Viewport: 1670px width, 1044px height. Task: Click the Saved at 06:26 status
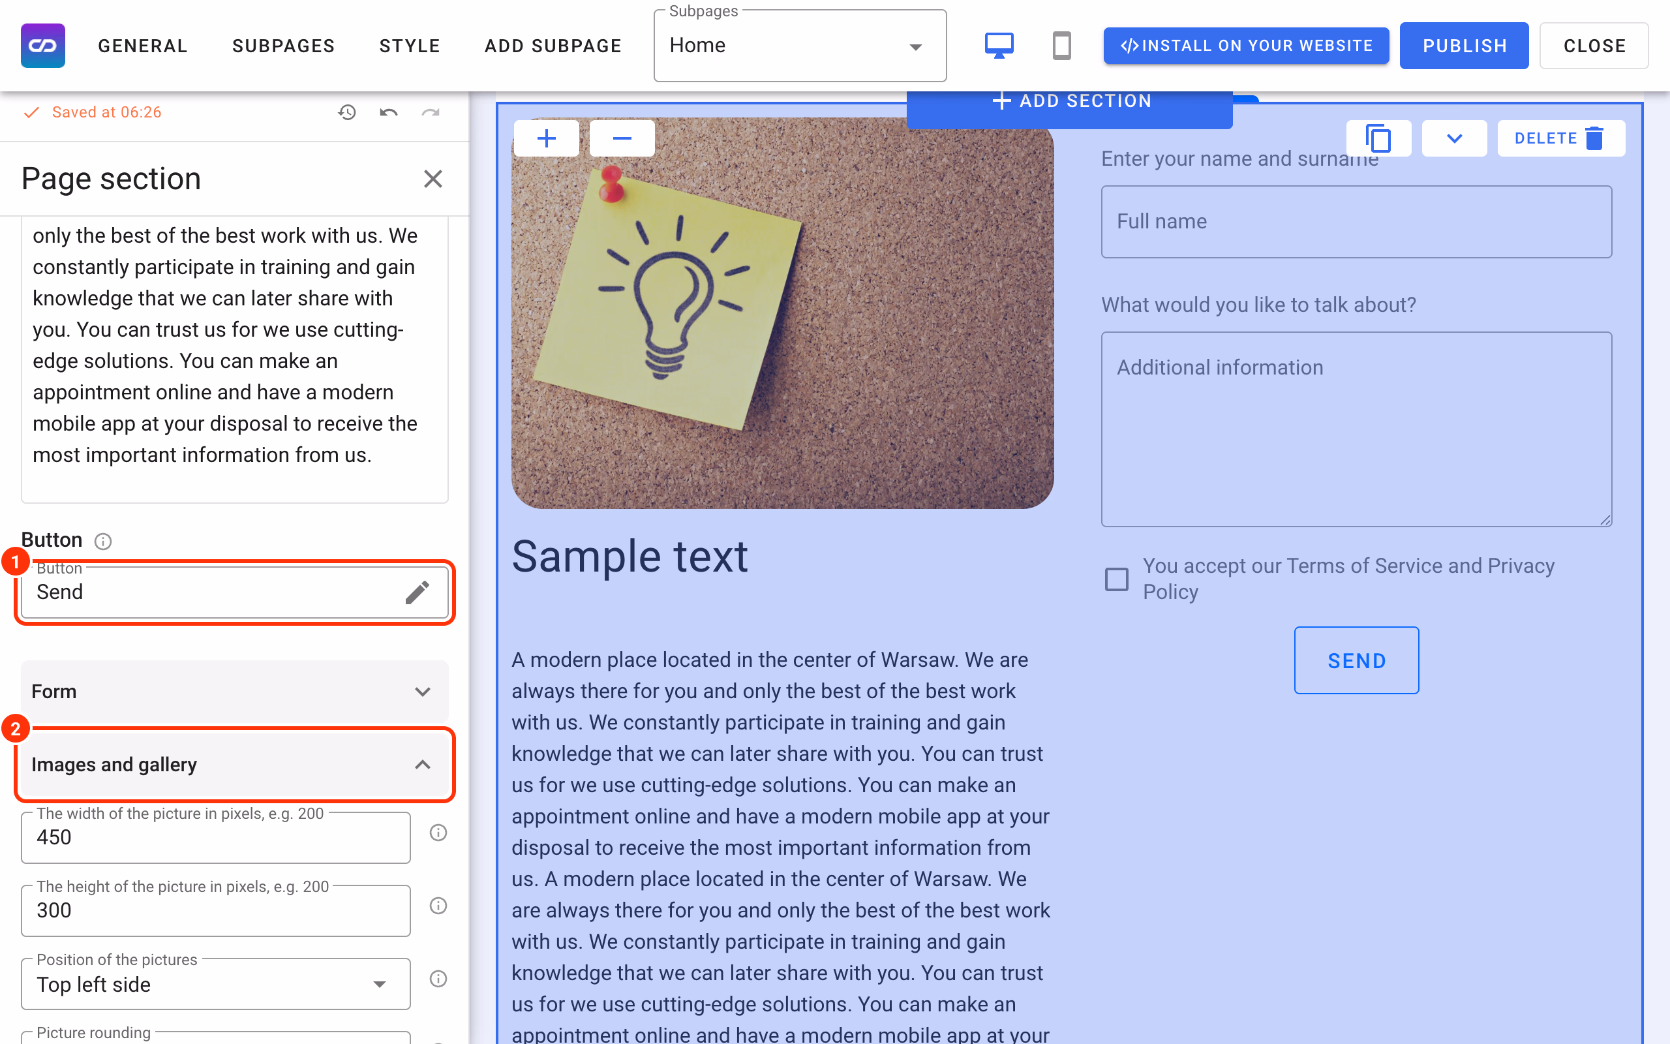click(x=106, y=112)
